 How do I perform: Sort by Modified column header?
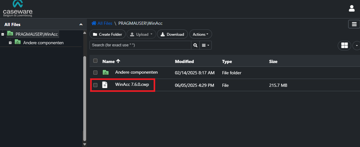coord(184,61)
